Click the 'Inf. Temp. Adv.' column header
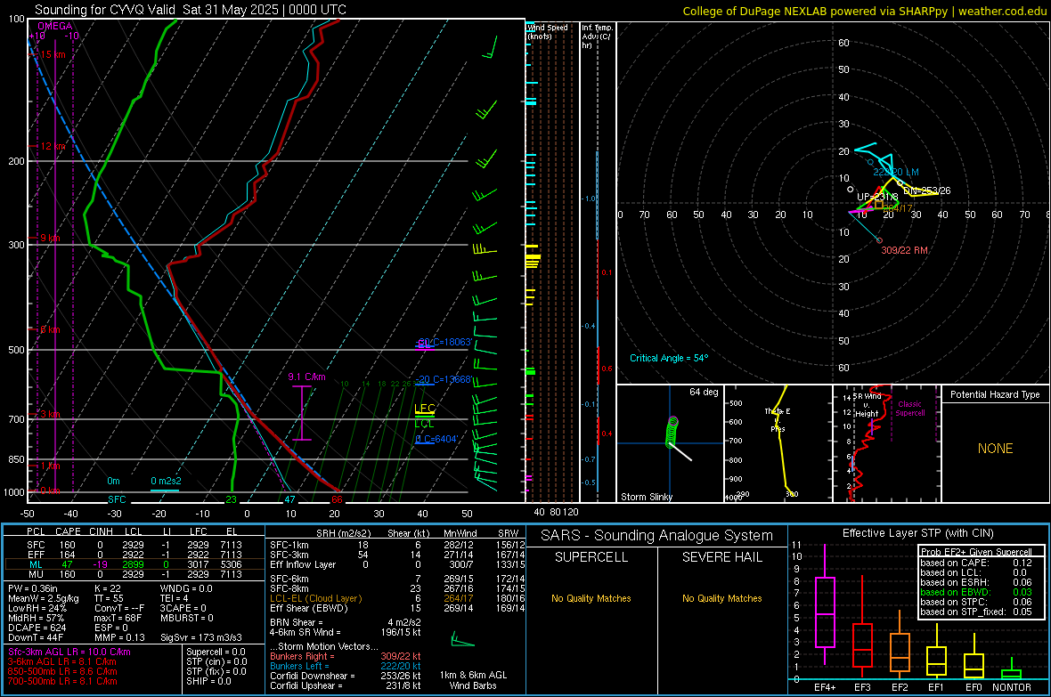This screenshot has width=1051, height=697. (x=597, y=36)
